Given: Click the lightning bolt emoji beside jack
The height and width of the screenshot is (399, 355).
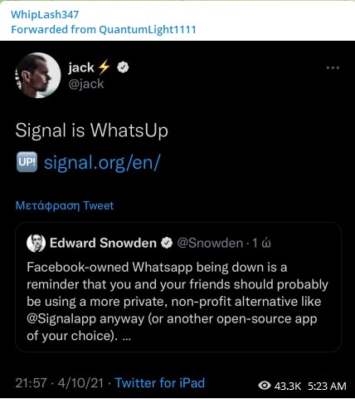Looking at the screenshot, I should [104, 67].
